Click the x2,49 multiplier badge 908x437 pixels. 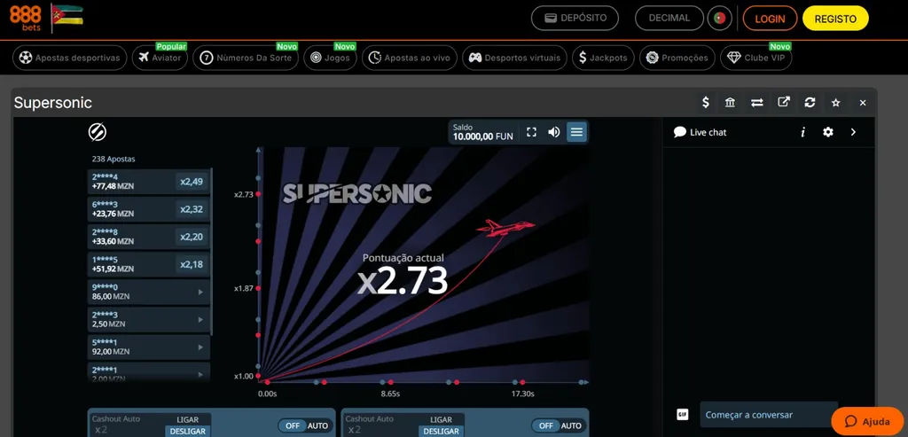click(192, 182)
